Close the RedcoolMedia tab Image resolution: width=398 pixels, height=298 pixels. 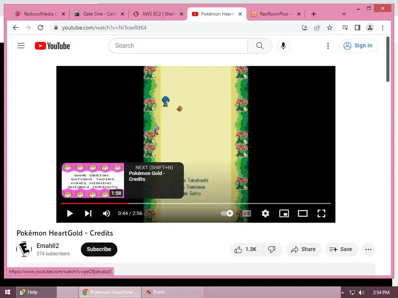coord(63,14)
